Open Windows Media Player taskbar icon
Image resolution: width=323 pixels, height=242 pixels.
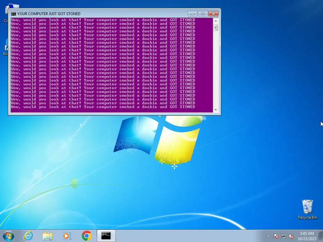[67, 236]
